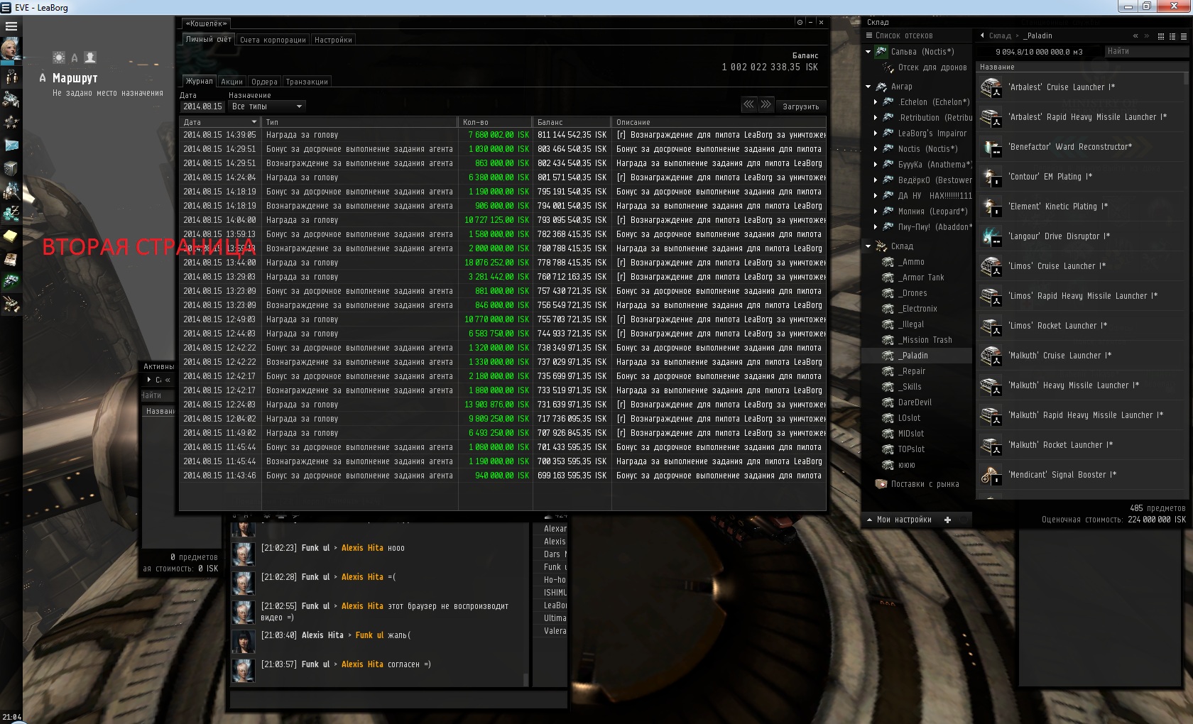1193x724 pixels.
Task: Click the ISK coins icon in Neocom
Action: (11, 213)
